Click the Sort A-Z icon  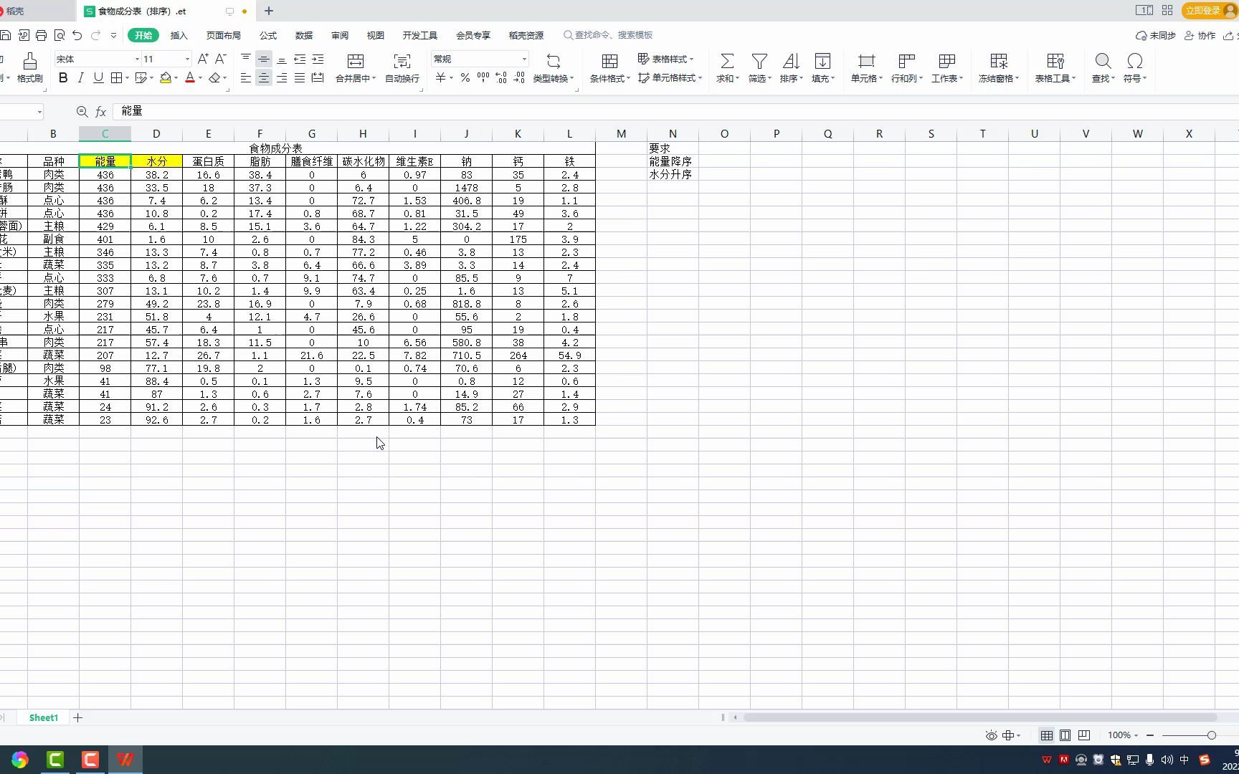click(x=791, y=61)
